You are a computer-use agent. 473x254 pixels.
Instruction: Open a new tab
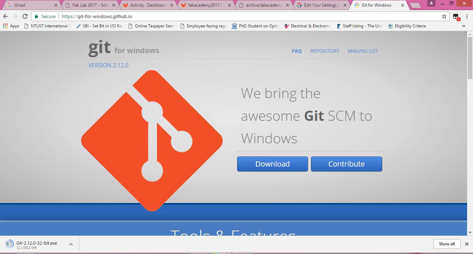click(415, 6)
